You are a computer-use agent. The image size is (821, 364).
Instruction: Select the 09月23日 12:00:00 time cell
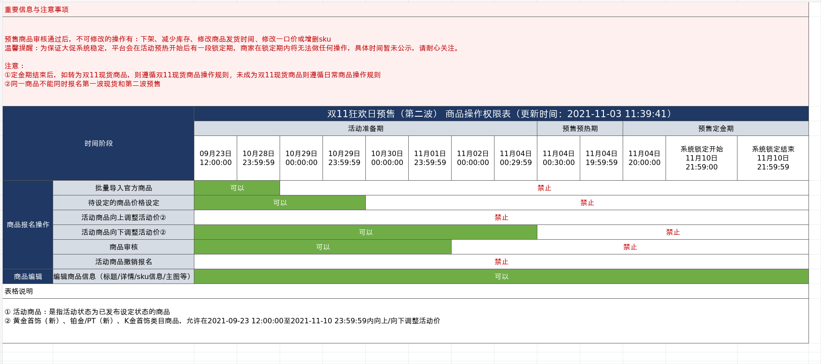point(215,158)
